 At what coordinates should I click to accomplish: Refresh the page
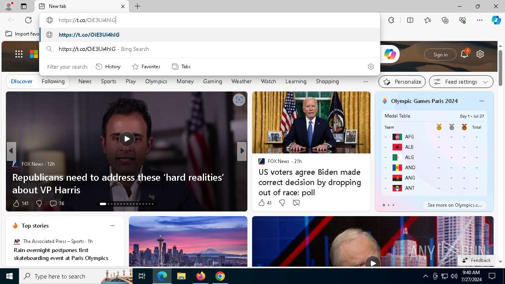tap(28, 20)
